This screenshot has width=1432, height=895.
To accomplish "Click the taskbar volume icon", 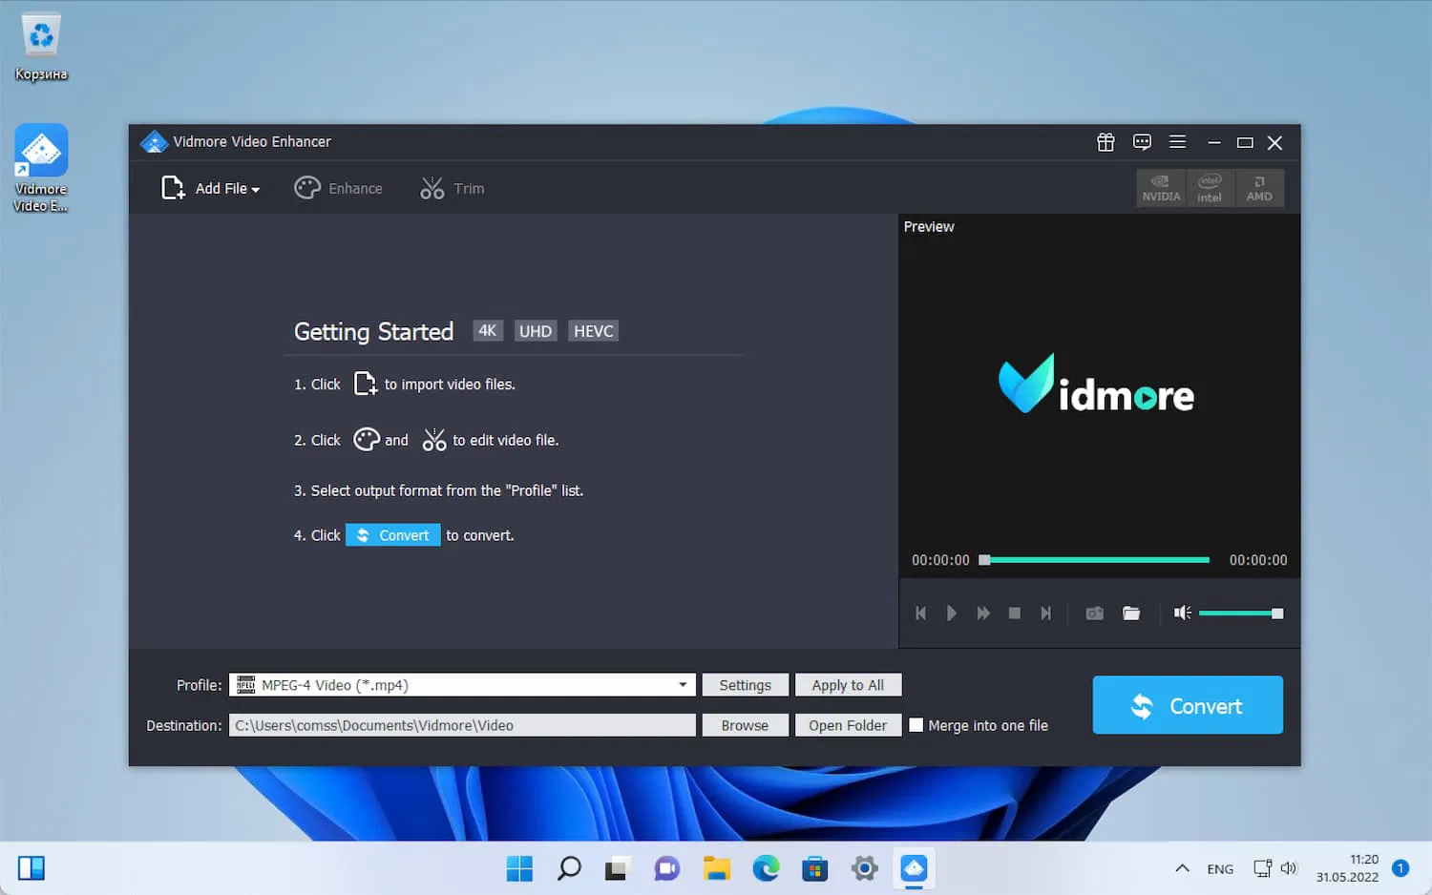I will (1289, 868).
